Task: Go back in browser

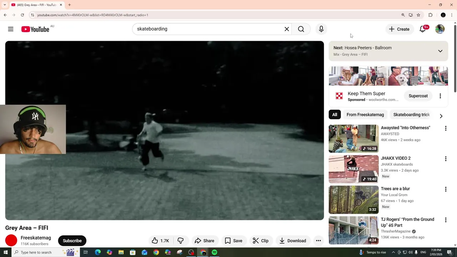Action: (5, 15)
